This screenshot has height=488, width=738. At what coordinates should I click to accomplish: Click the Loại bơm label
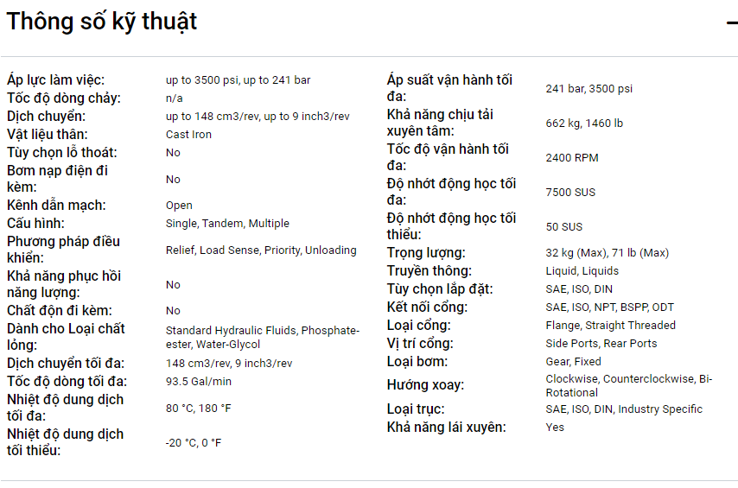417,362
